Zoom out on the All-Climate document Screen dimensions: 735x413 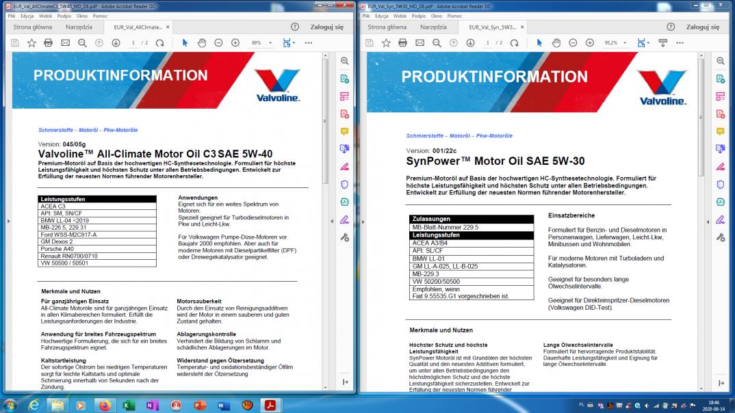218,43
